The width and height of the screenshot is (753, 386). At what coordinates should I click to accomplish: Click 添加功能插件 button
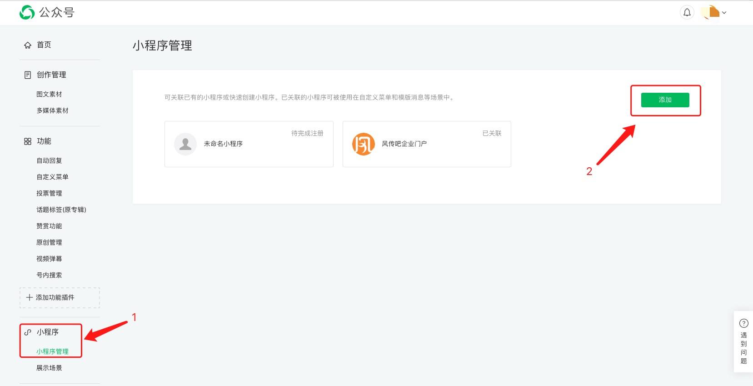(60, 298)
